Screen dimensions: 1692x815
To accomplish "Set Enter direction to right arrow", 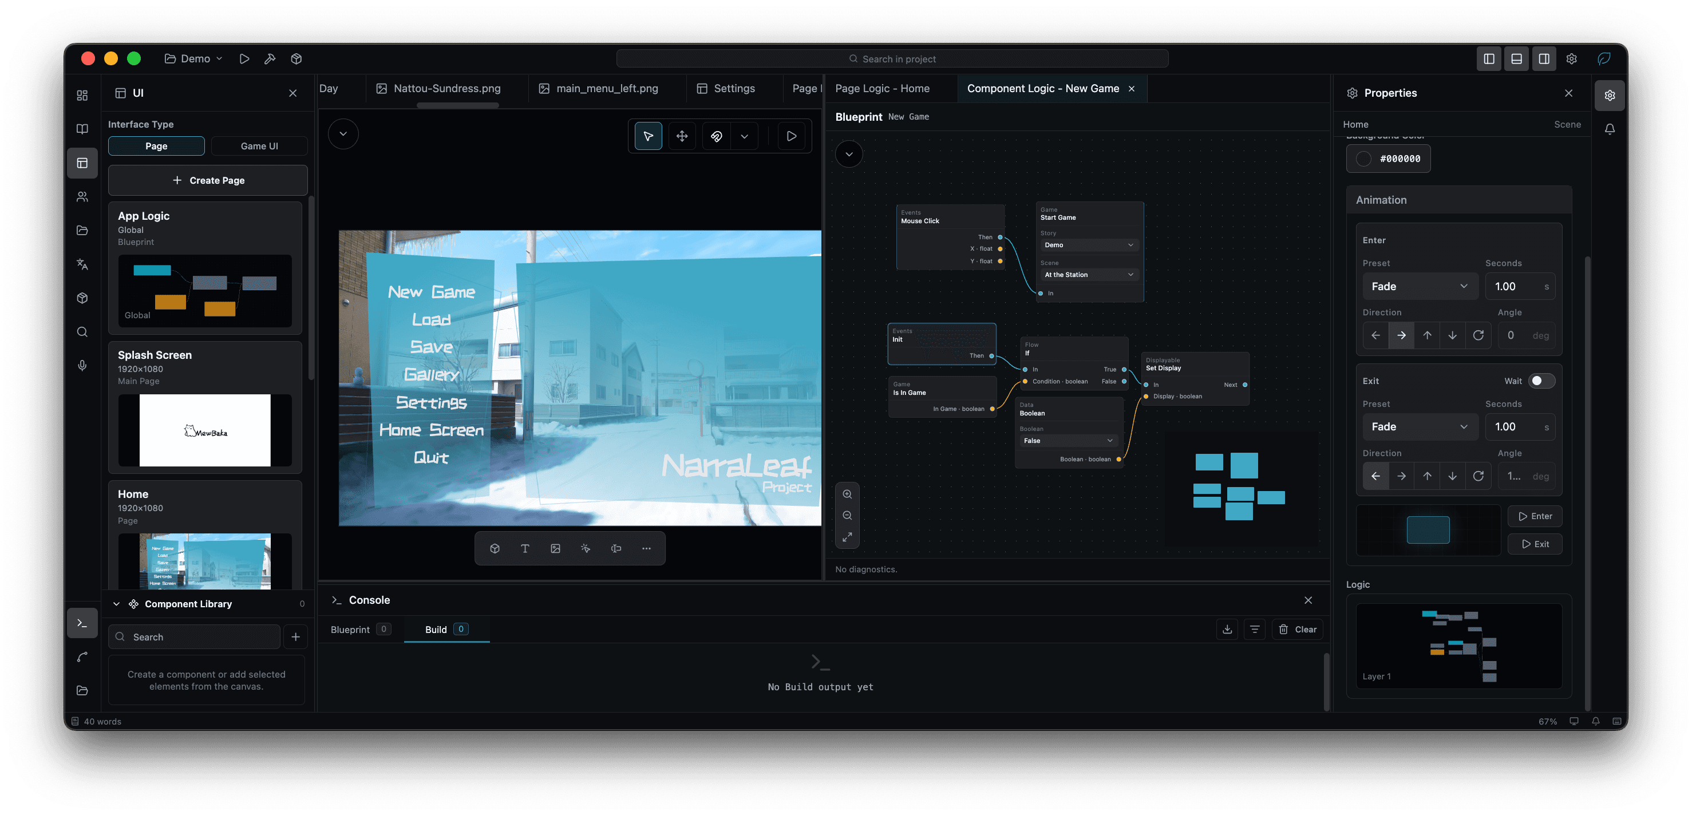I will click(1401, 335).
